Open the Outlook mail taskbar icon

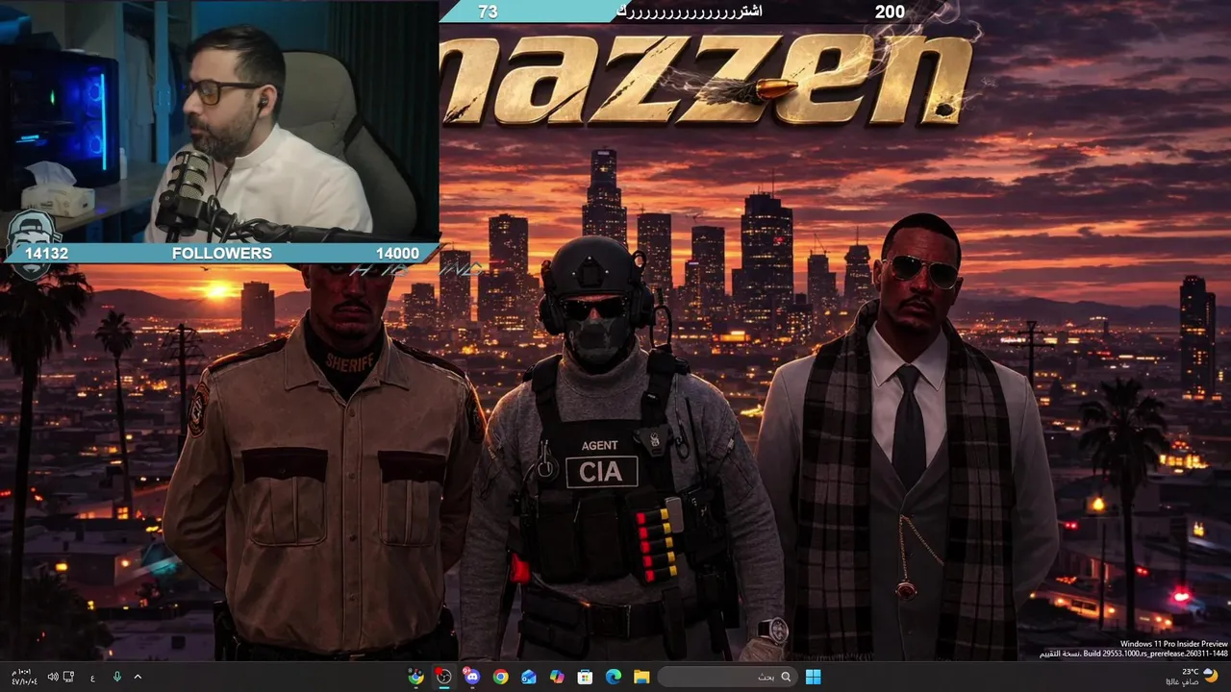(x=528, y=677)
